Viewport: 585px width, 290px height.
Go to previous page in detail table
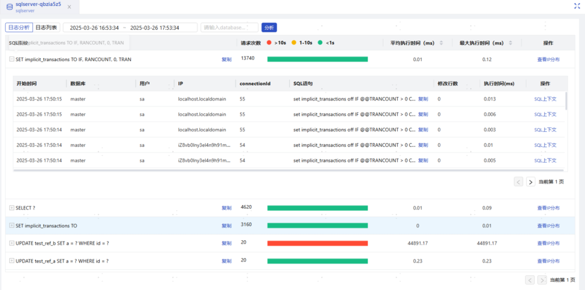click(x=518, y=182)
